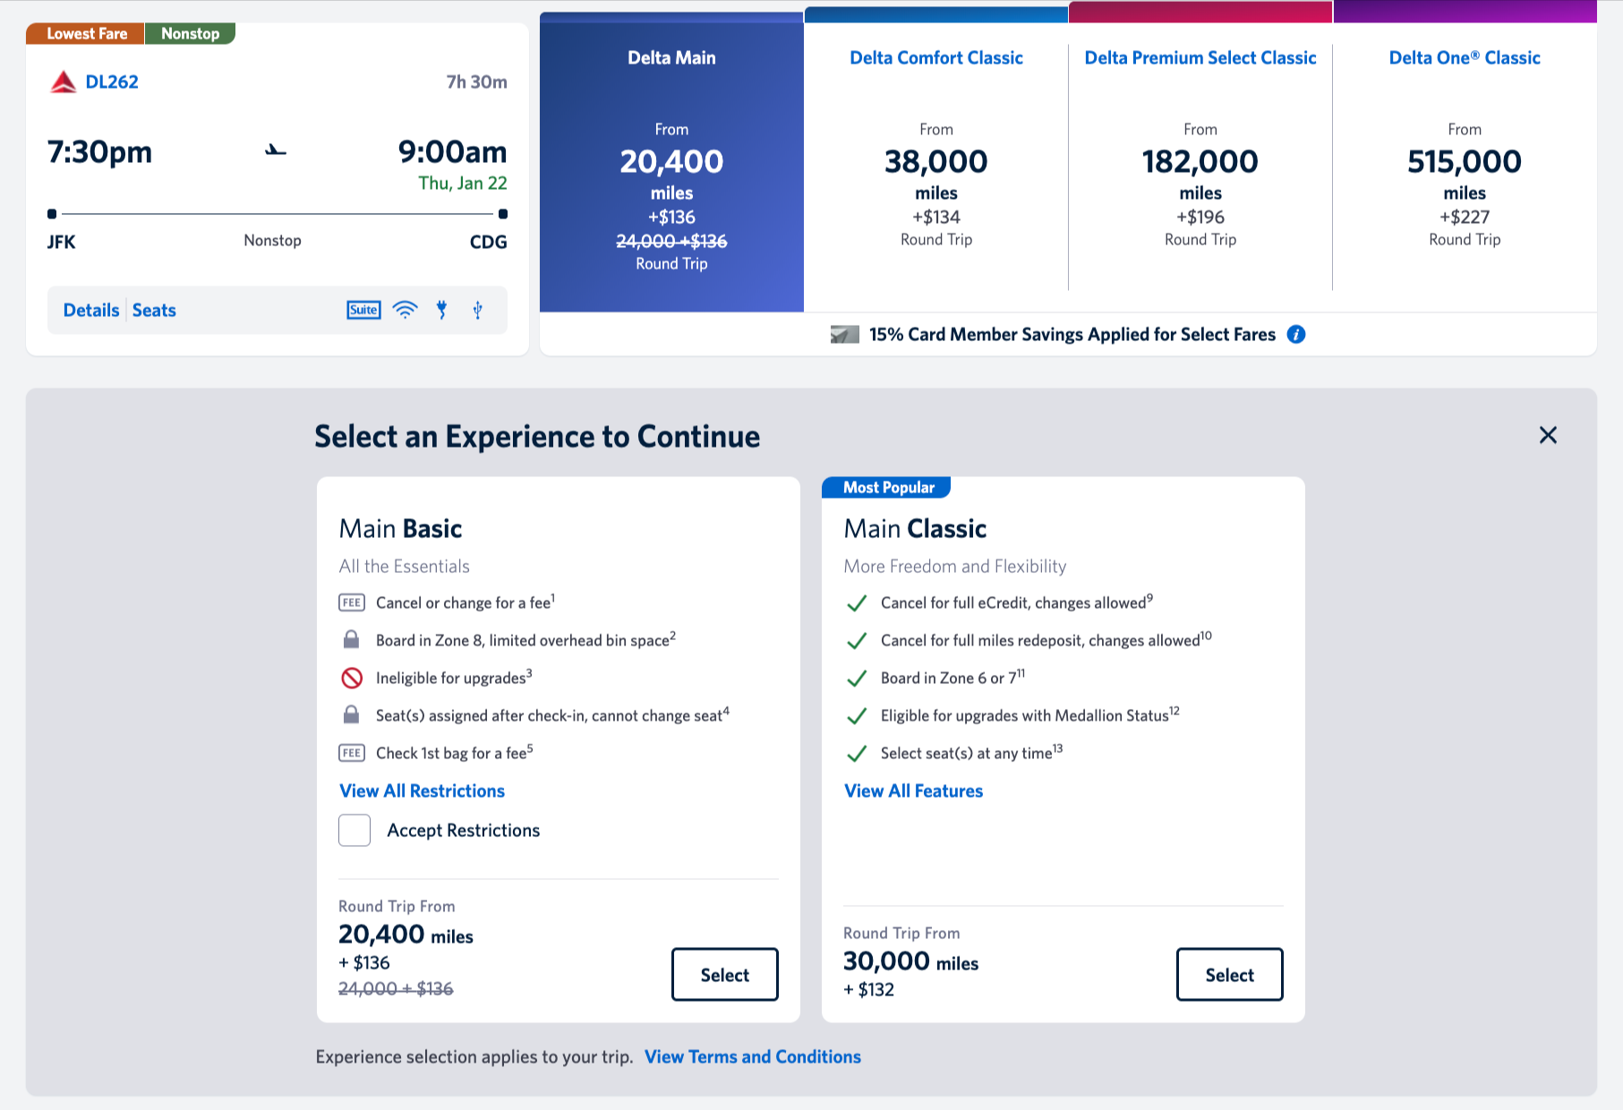Click the green Nonstop badge
The width and height of the screenshot is (1623, 1110).
(x=190, y=33)
